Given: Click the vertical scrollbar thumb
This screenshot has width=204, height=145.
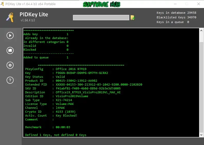Looking at the screenshot, I should [201, 87].
